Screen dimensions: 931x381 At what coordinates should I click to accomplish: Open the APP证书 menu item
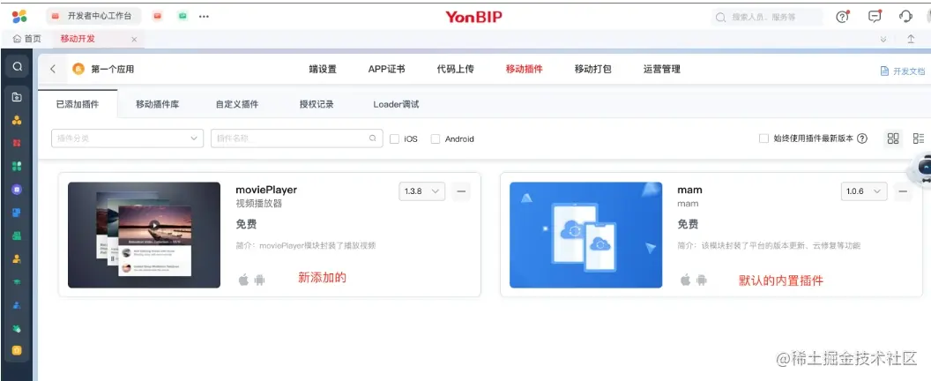386,69
